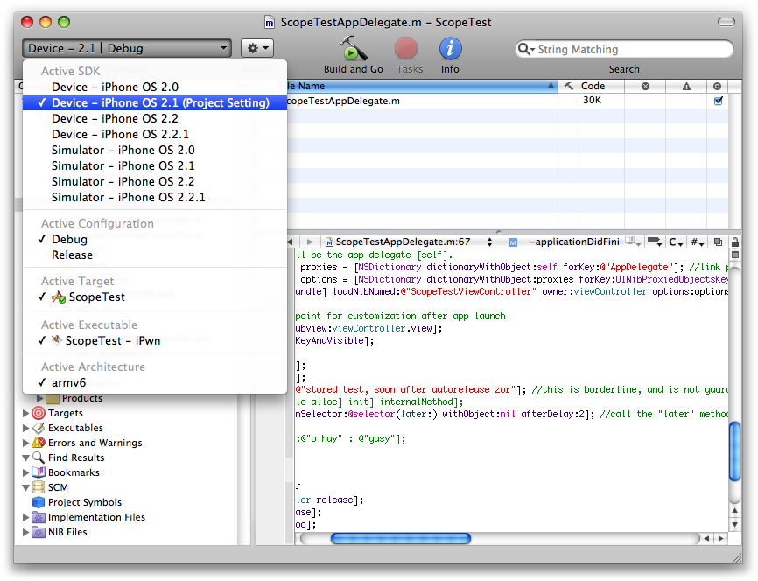758x581 pixels.
Task: Expand the Executables group
Action: pos(25,428)
